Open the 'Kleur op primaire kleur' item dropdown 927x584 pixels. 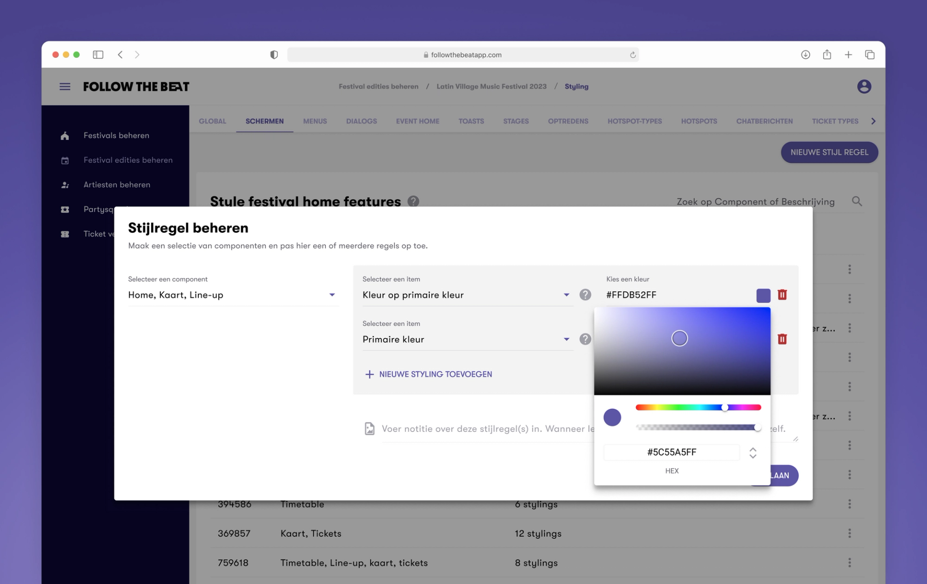click(566, 295)
